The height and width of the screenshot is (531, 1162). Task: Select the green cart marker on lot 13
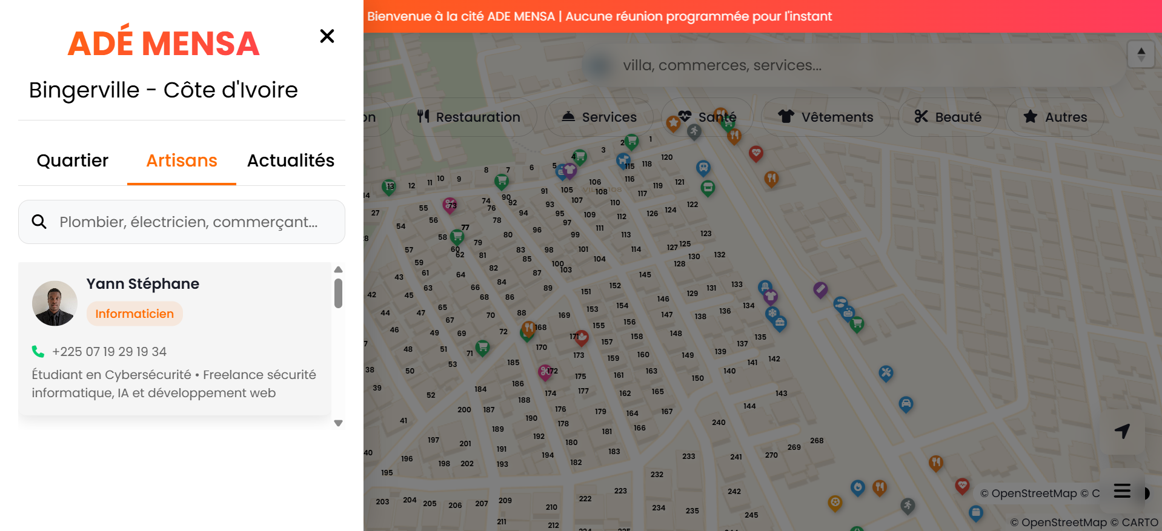(389, 187)
